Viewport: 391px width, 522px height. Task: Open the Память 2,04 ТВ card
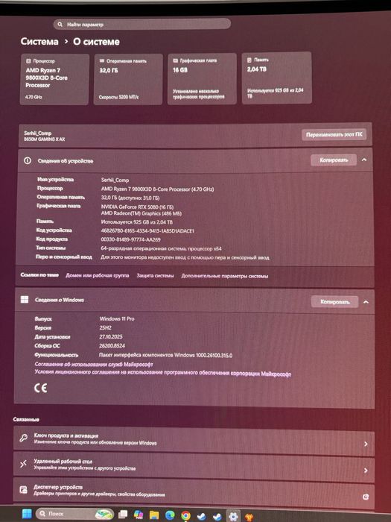[x=276, y=78]
